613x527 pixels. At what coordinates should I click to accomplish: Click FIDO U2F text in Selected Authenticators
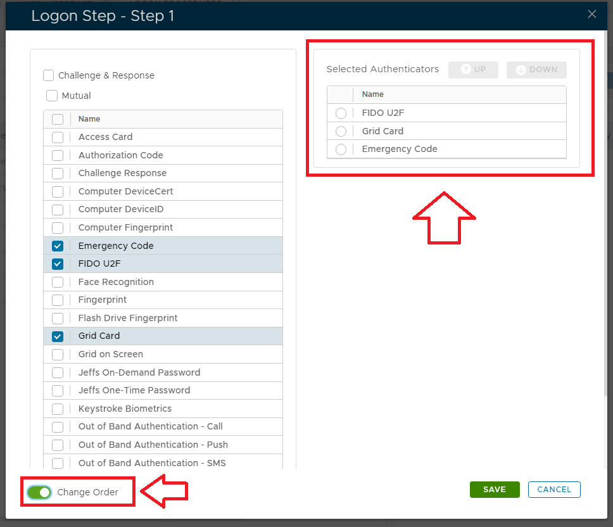pyautogui.click(x=383, y=113)
